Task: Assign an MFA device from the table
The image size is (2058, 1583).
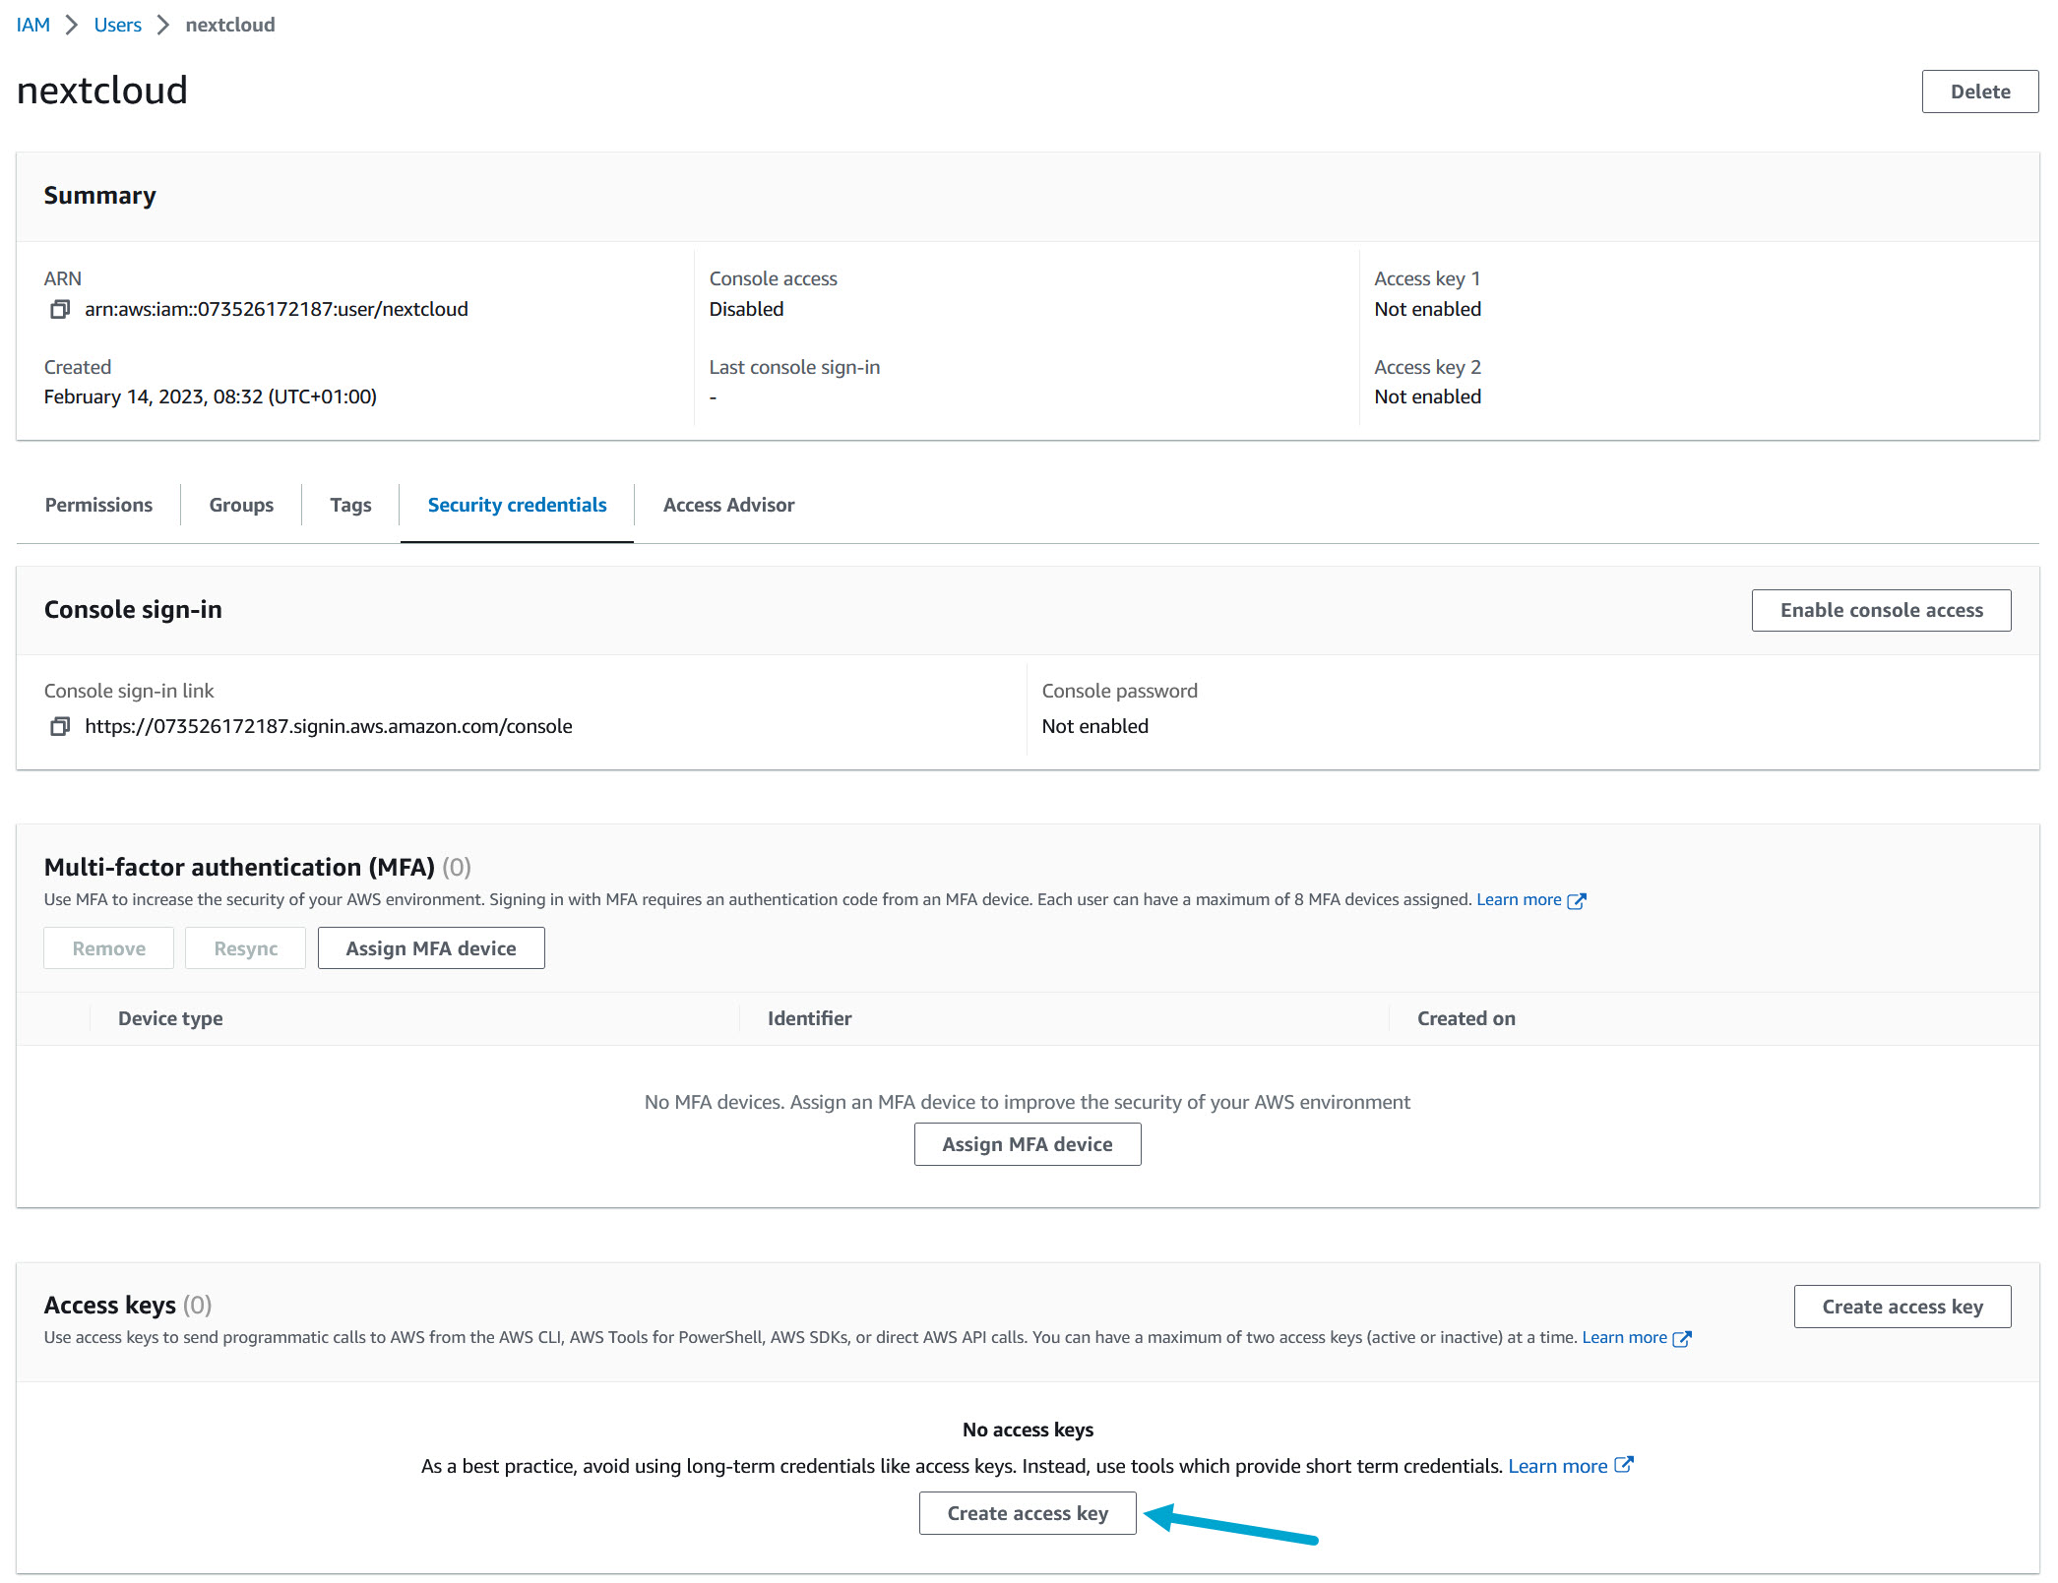Action: (x=1028, y=1143)
